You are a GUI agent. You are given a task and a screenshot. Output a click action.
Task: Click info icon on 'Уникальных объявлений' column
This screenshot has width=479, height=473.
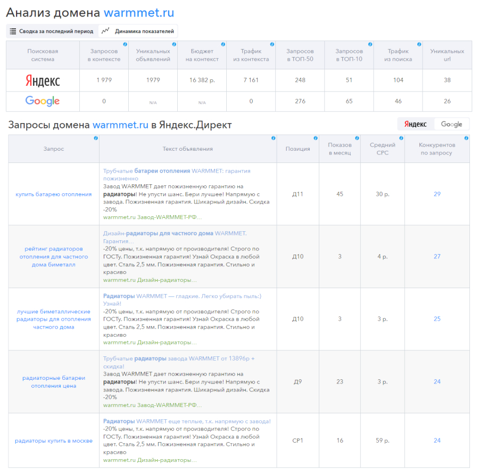tap(174, 45)
